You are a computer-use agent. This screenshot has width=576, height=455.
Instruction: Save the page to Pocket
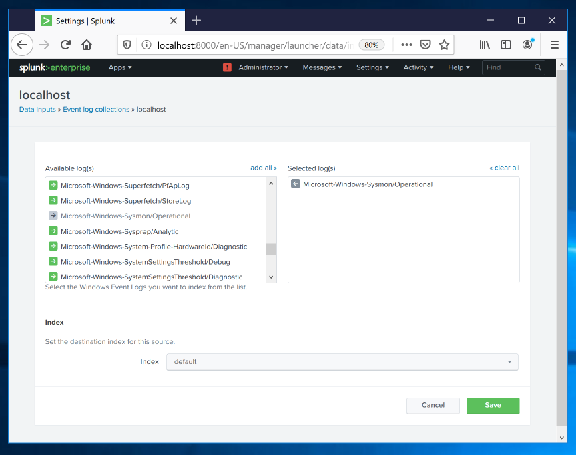click(425, 45)
